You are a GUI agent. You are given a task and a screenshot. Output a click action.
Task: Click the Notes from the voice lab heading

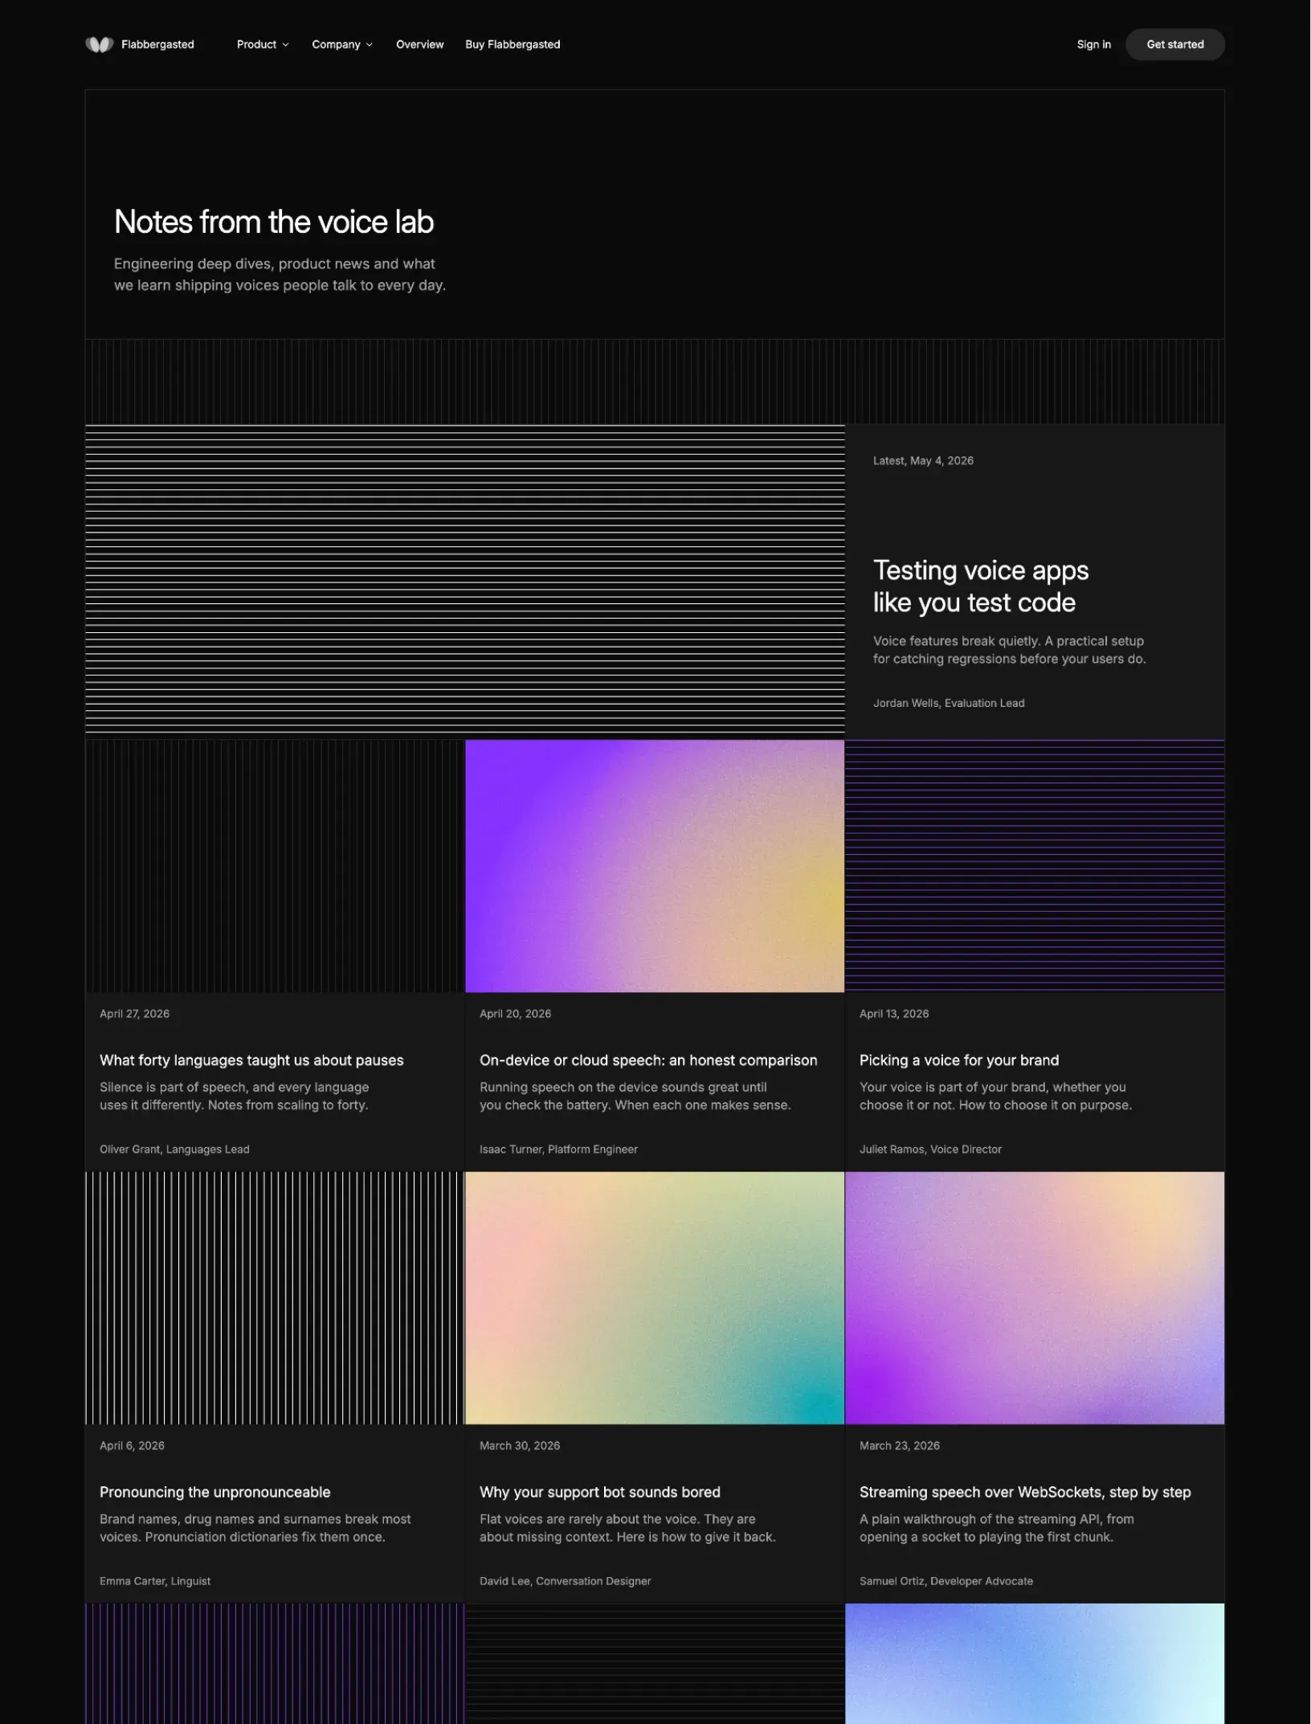click(274, 222)
